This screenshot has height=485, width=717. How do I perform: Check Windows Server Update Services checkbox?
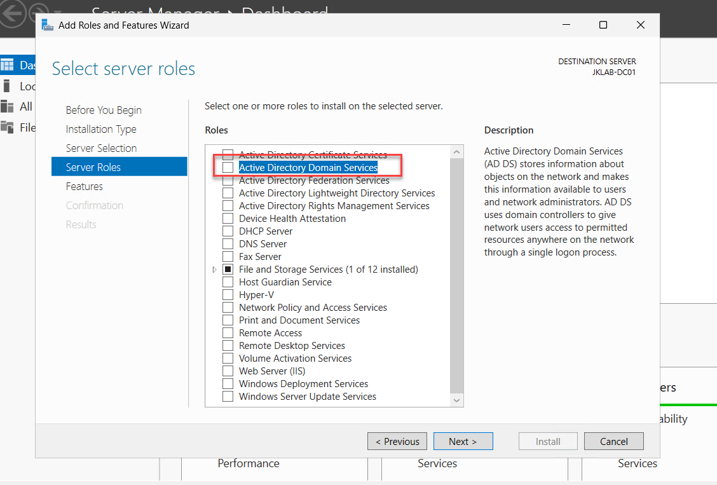228,396
